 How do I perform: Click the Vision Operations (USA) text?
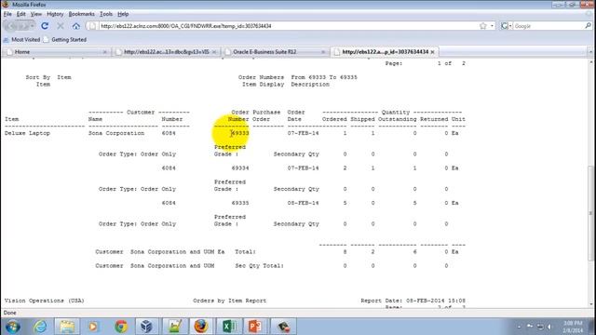44,301
